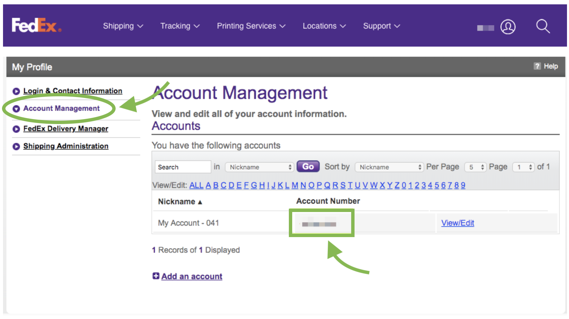Click into the Search text field
This screenshot has width=569, height=319.
point(183,167)
